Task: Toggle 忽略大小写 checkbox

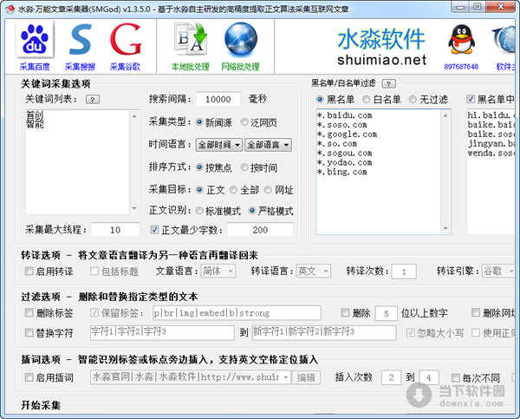Action: click(x=411, y=332)
